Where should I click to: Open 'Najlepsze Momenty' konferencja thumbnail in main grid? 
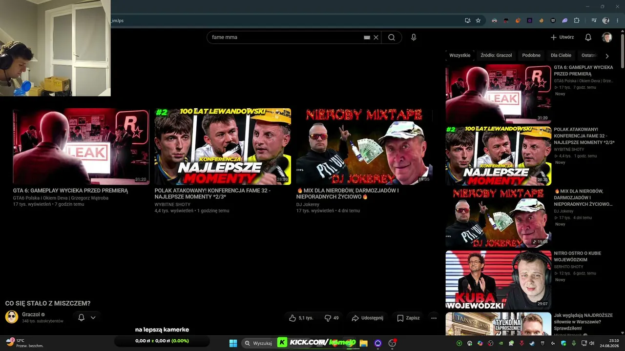tap(223, 146)
